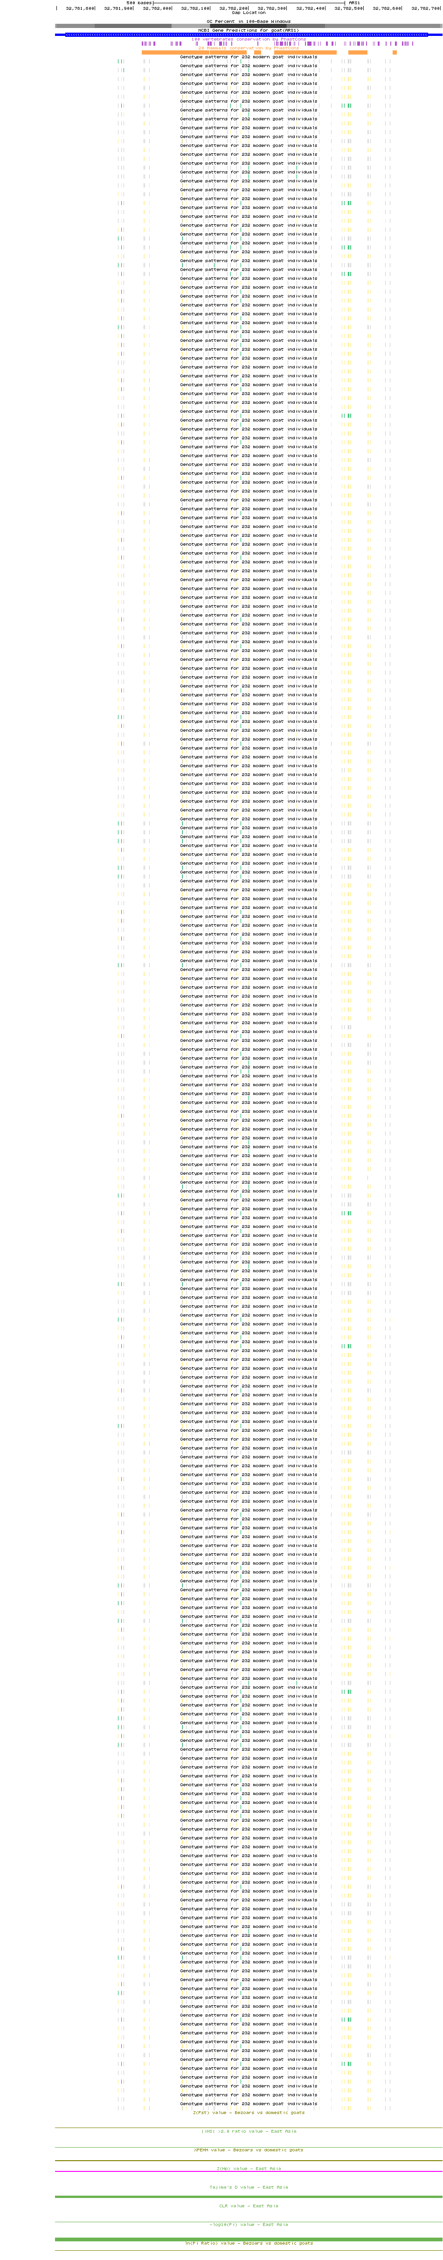Click the Gap Location track label
443x2260 pixels.
pos(248,12)
